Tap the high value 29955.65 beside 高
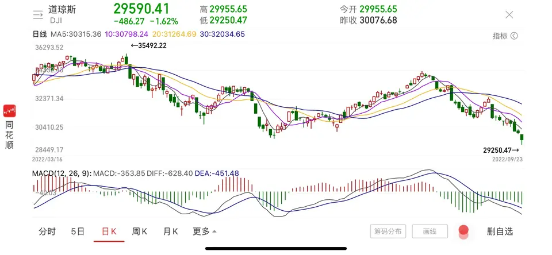This screenshot has width=552, height=255. (228, 9)
